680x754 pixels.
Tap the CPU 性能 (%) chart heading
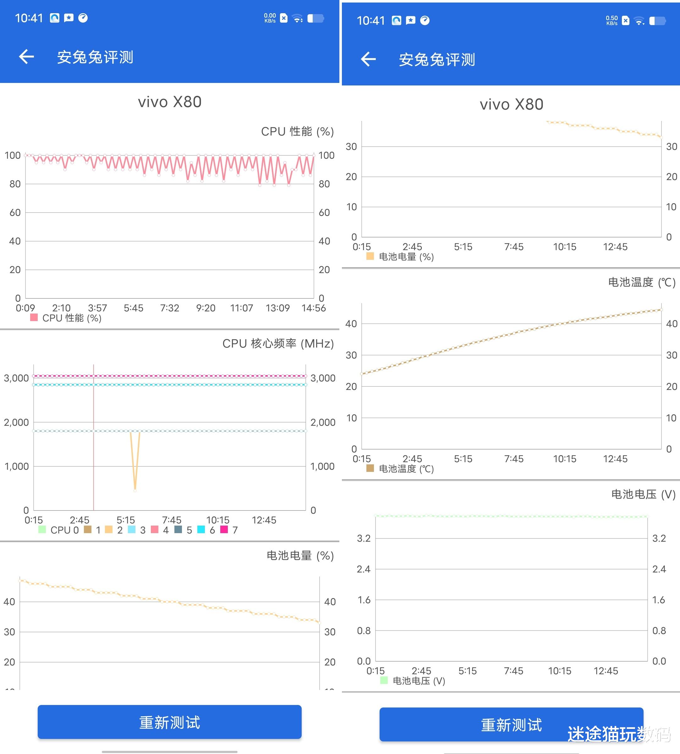point(297,131)
